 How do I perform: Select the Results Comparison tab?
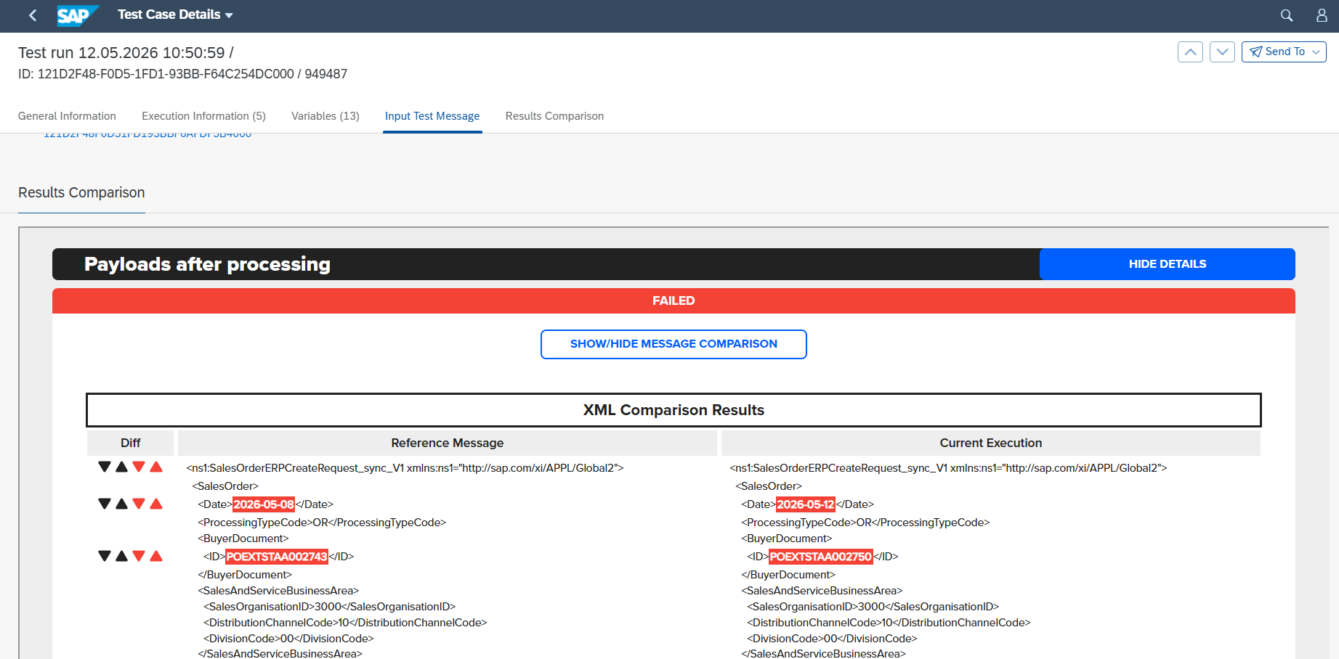(554, 116)
